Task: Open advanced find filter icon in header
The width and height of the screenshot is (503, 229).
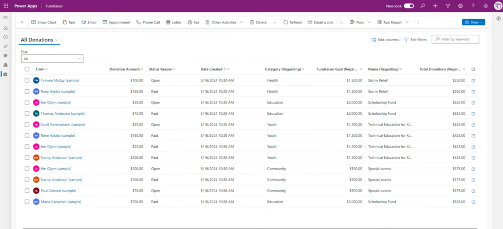Action: [x=448, y=6]
